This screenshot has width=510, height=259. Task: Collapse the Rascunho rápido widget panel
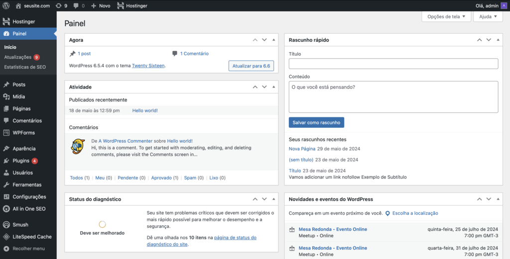[x=498, y=40]
